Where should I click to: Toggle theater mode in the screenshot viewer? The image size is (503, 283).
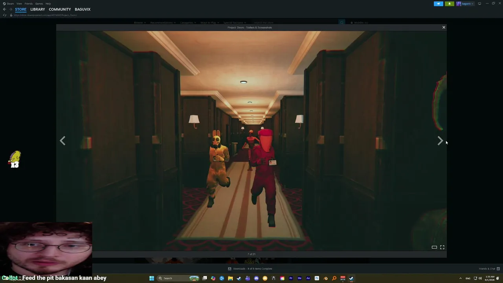click(x=434, y=247)
